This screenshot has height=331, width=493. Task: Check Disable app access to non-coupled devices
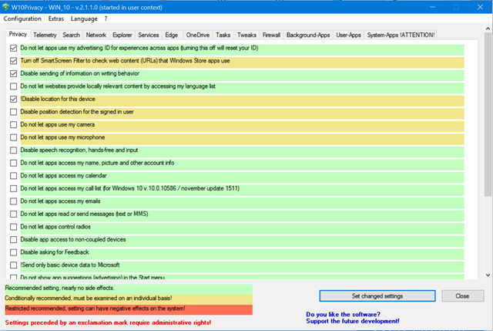[13, 240]
